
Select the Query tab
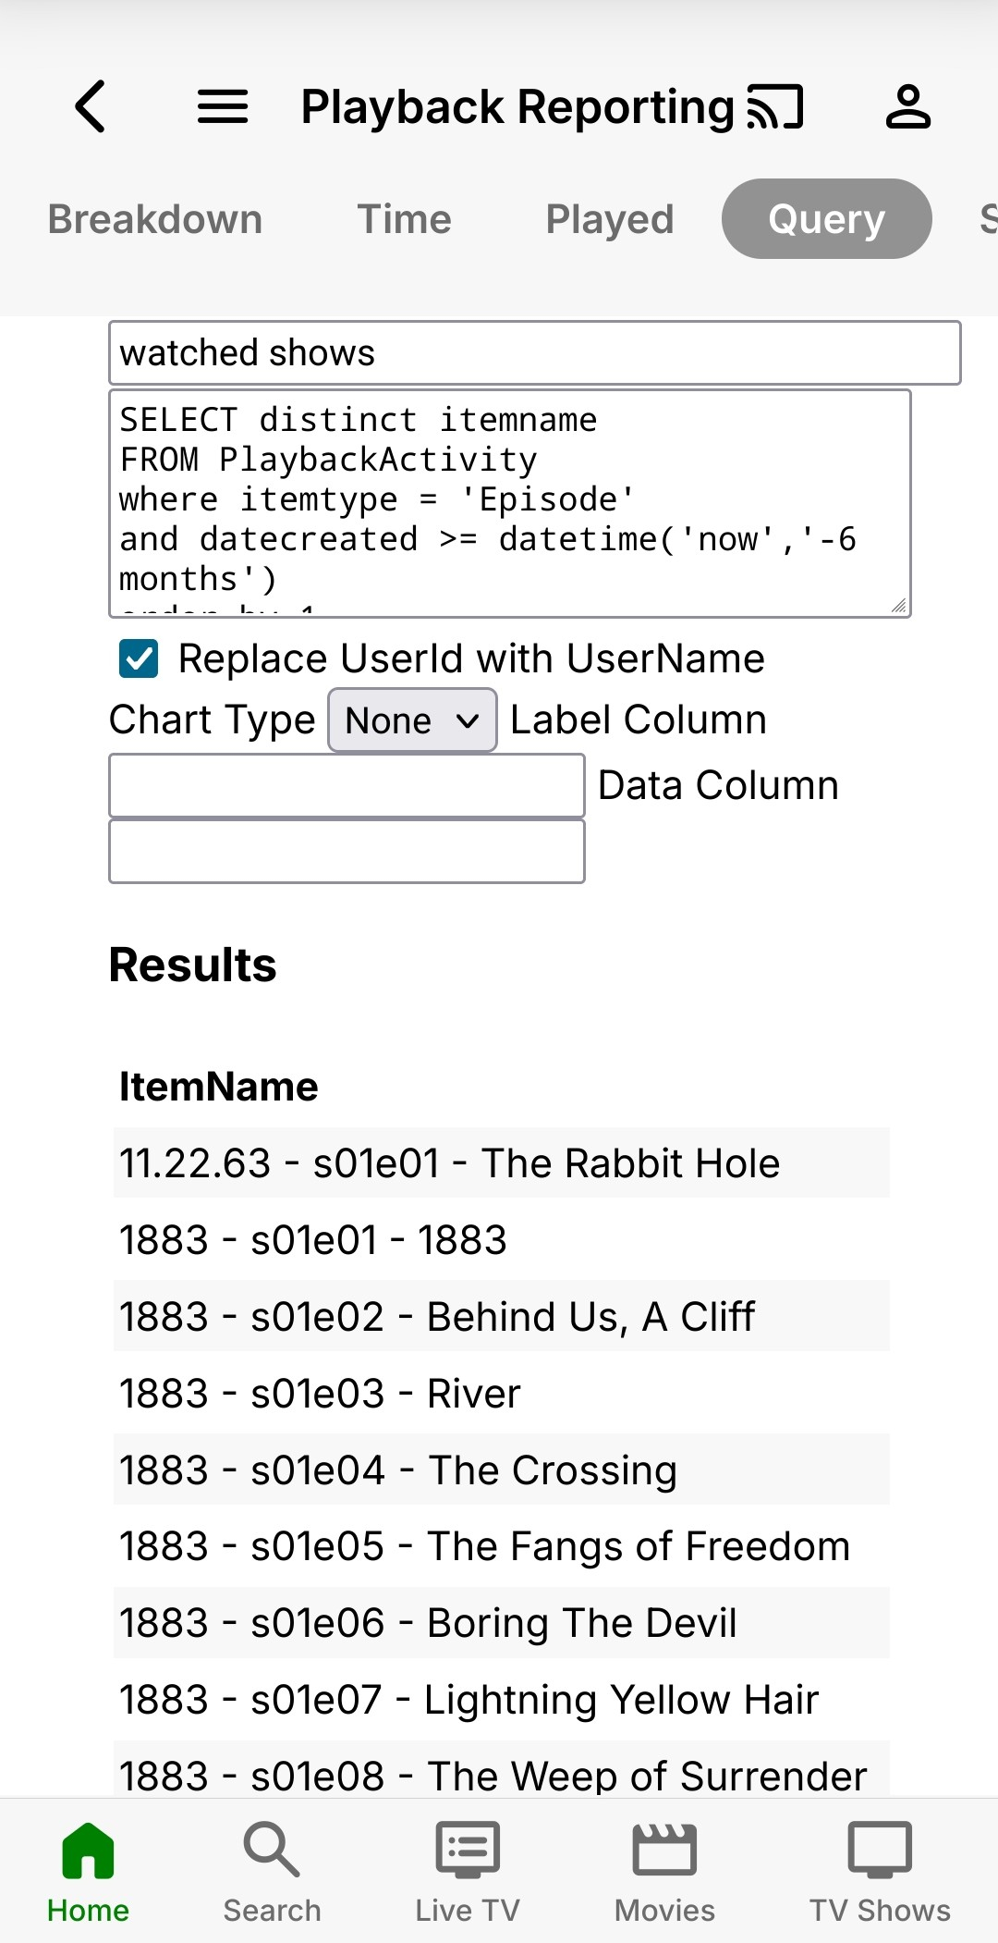(x=826, y=219)
